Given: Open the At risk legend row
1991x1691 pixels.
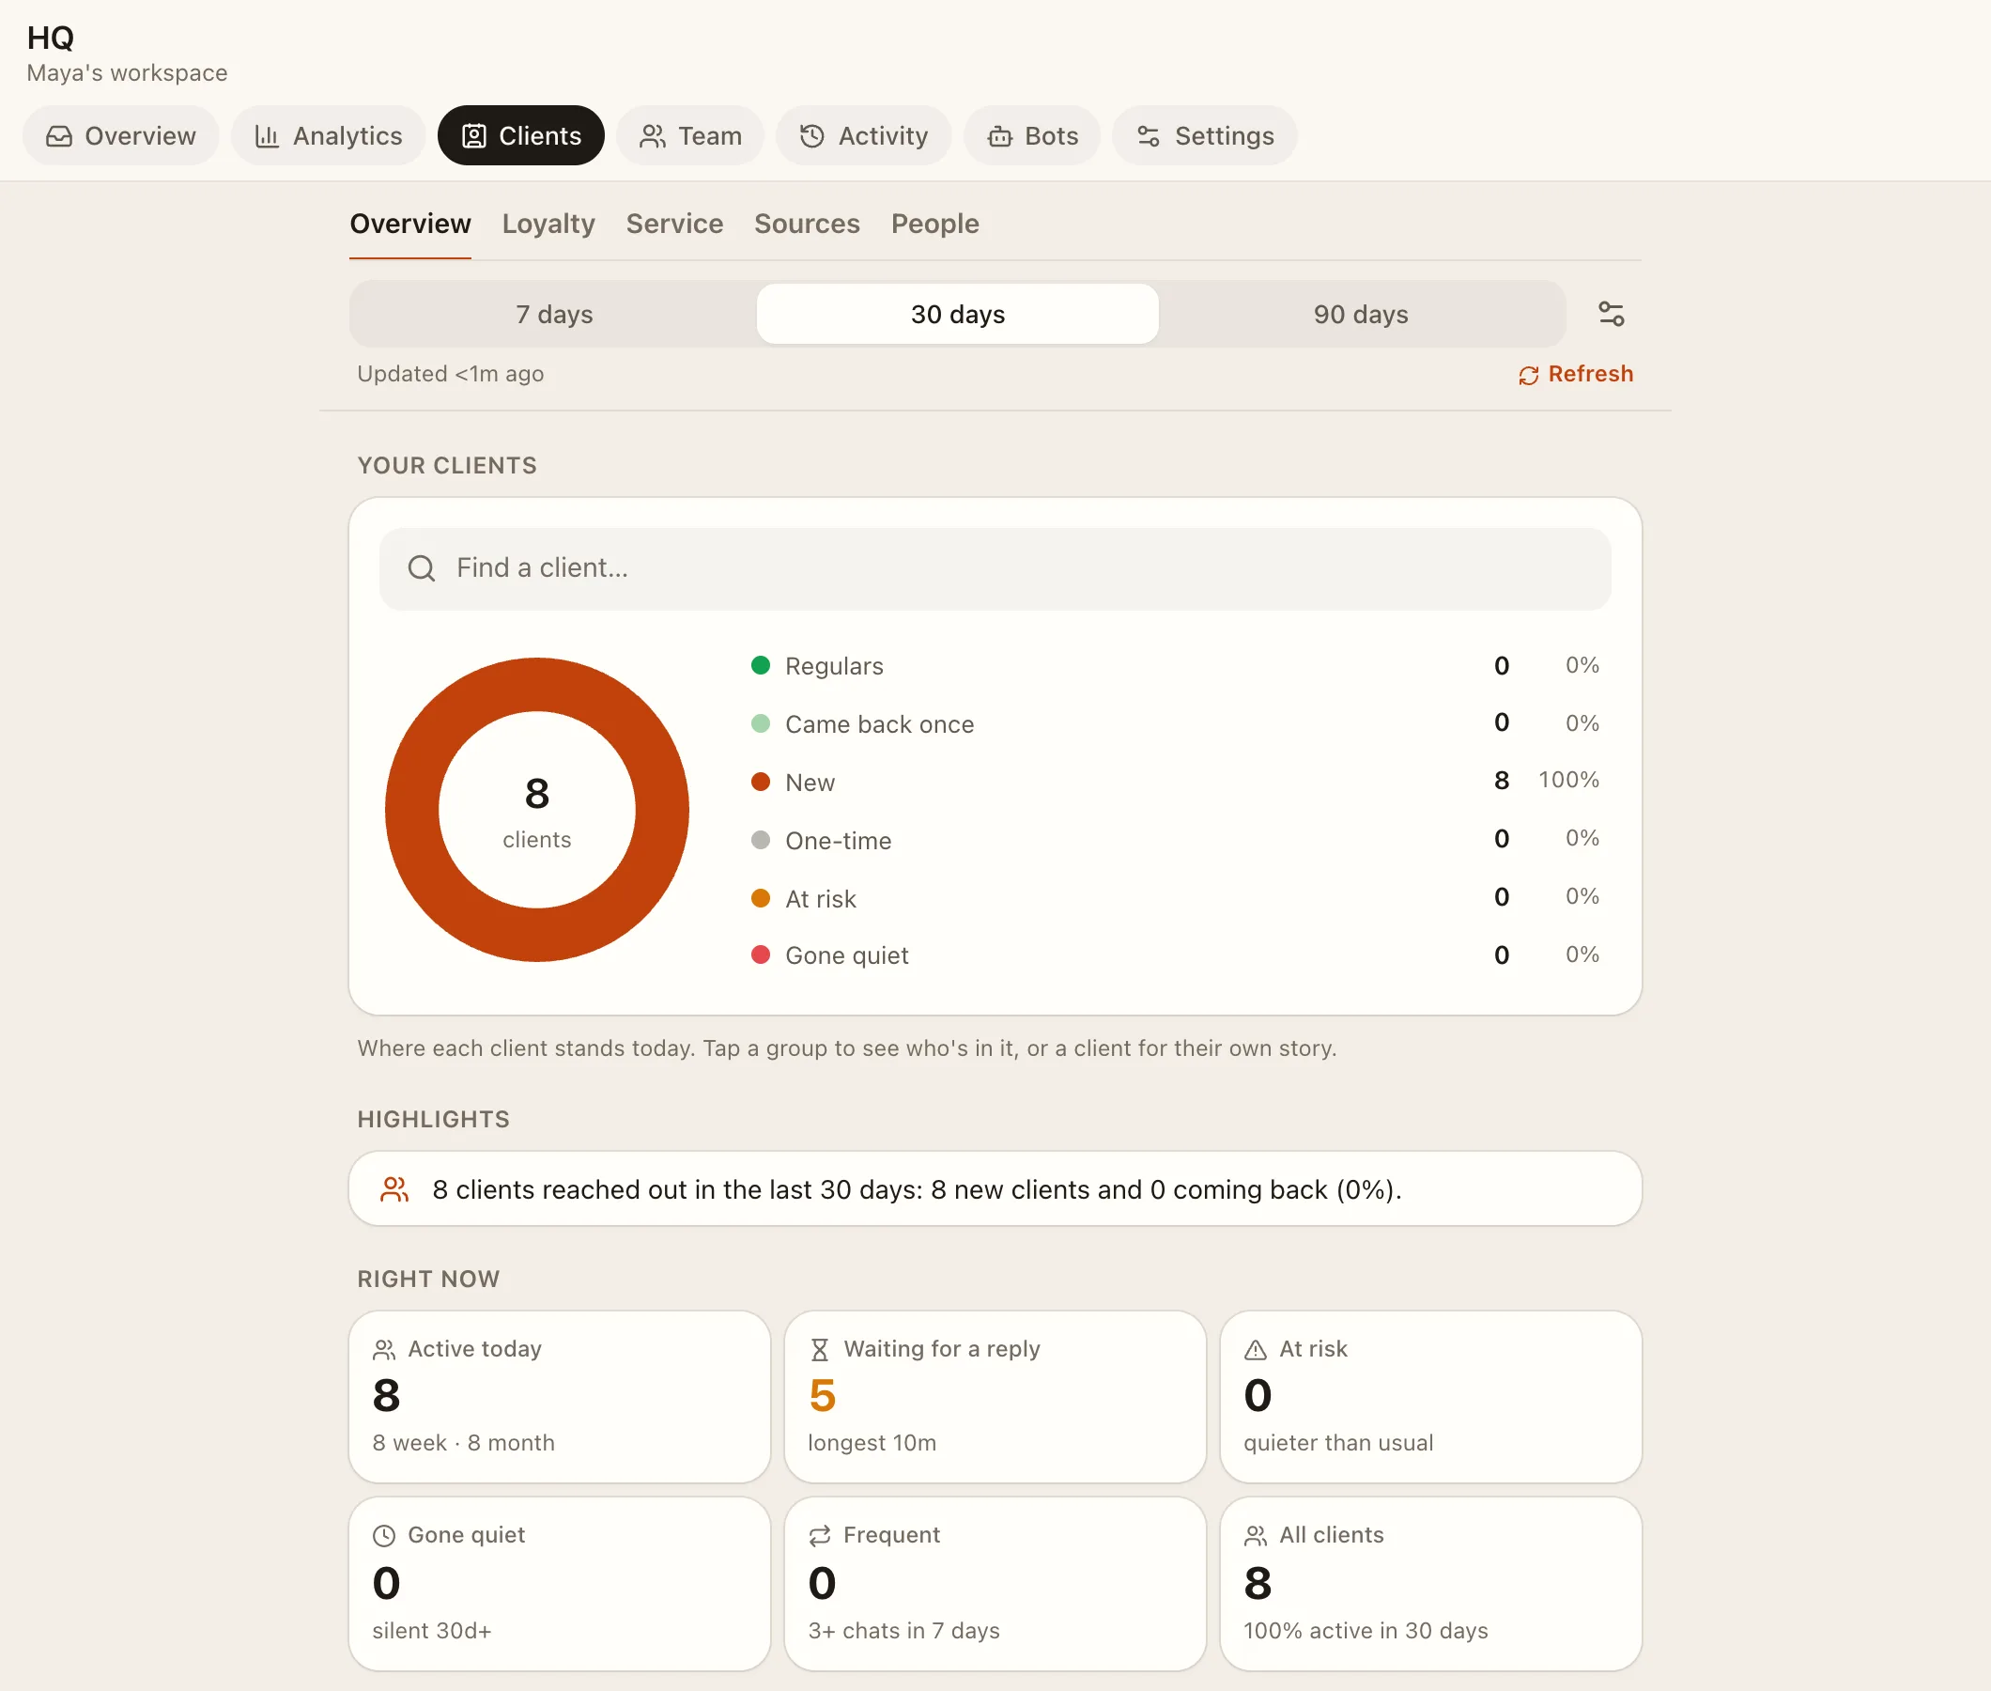Looking at the screenshot, I should click(x=1175, y=898).
